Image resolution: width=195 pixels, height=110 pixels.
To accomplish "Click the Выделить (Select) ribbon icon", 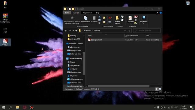I will (x=144, y=19).
